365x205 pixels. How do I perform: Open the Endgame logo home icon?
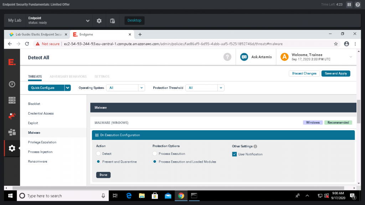click(12, 62)
